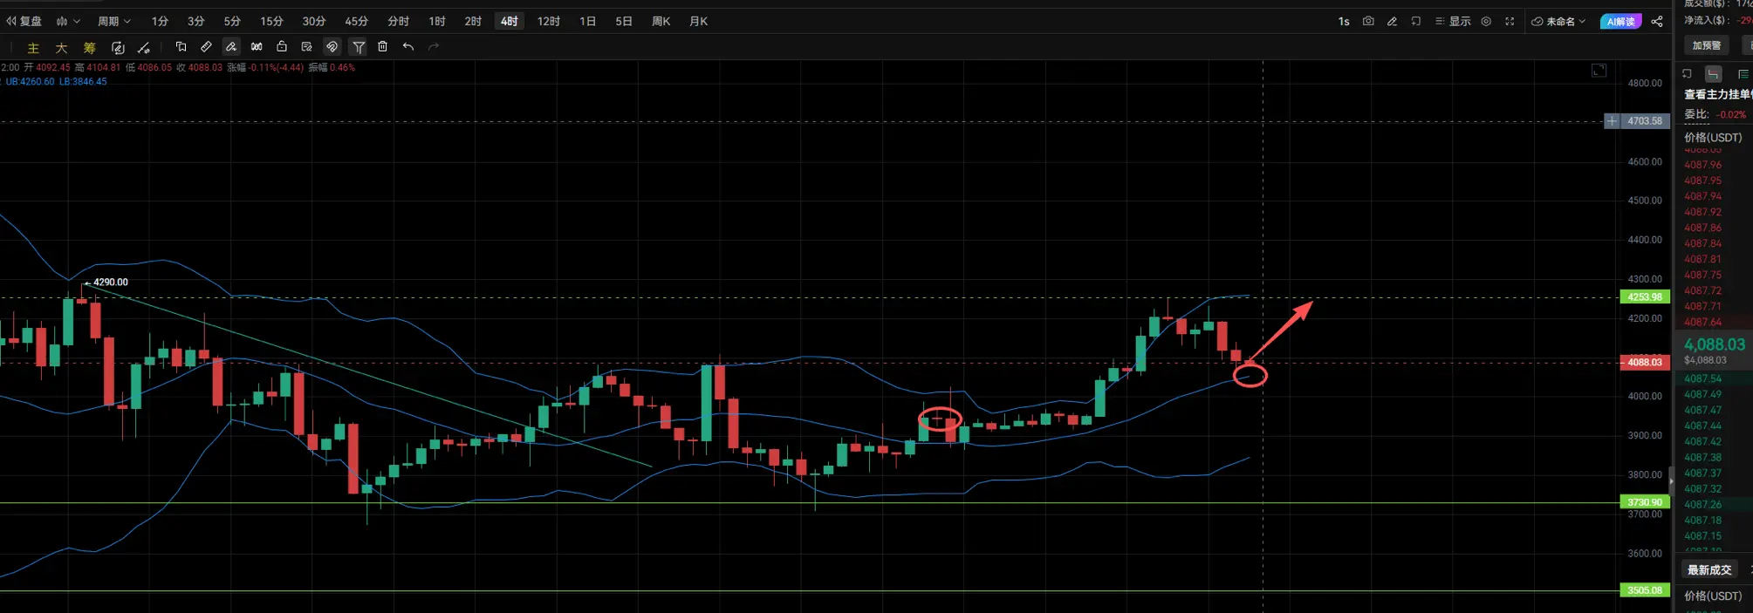This screenshot has width=1753, height=613.
Task: Switch to the 1日 timeframe
Action: tap(588, 21)
